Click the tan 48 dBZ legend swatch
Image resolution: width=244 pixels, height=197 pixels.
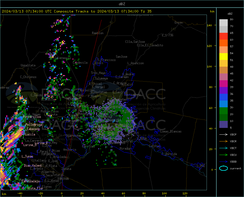pos(223,70)
